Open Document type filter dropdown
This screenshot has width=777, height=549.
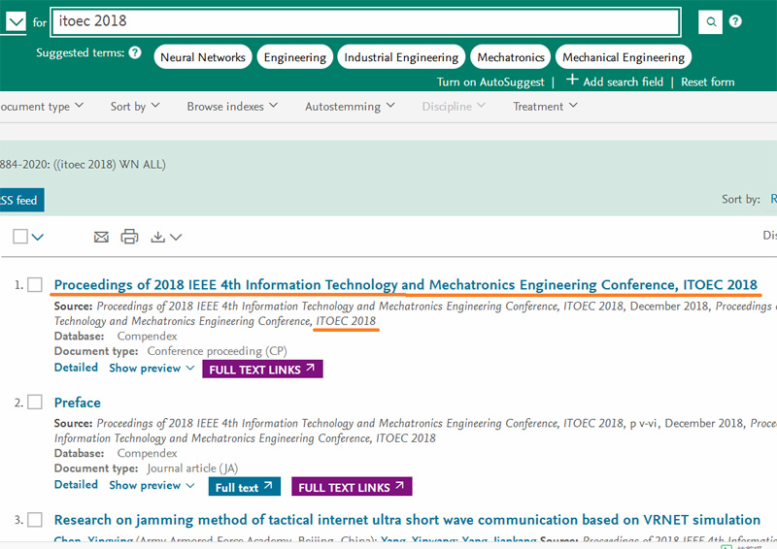pos(42,107)
